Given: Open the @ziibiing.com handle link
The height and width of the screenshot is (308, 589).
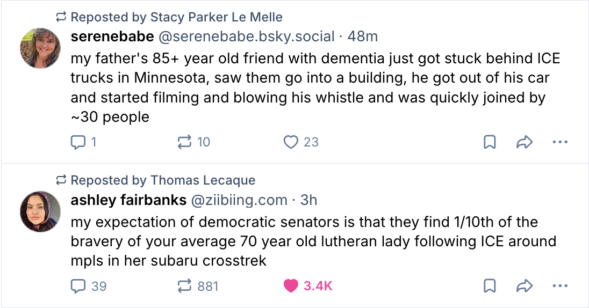Looking at the screenshot, I should pyautogui.click(x=239, y=200).
